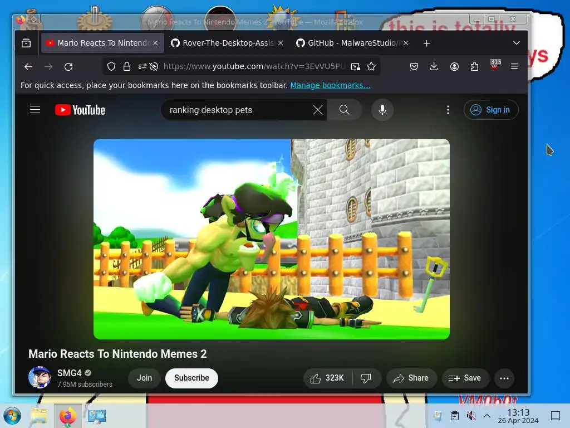List all tabs dropdown arrow
This screenshot has height=428, width=570.
[x=516, y=43]
